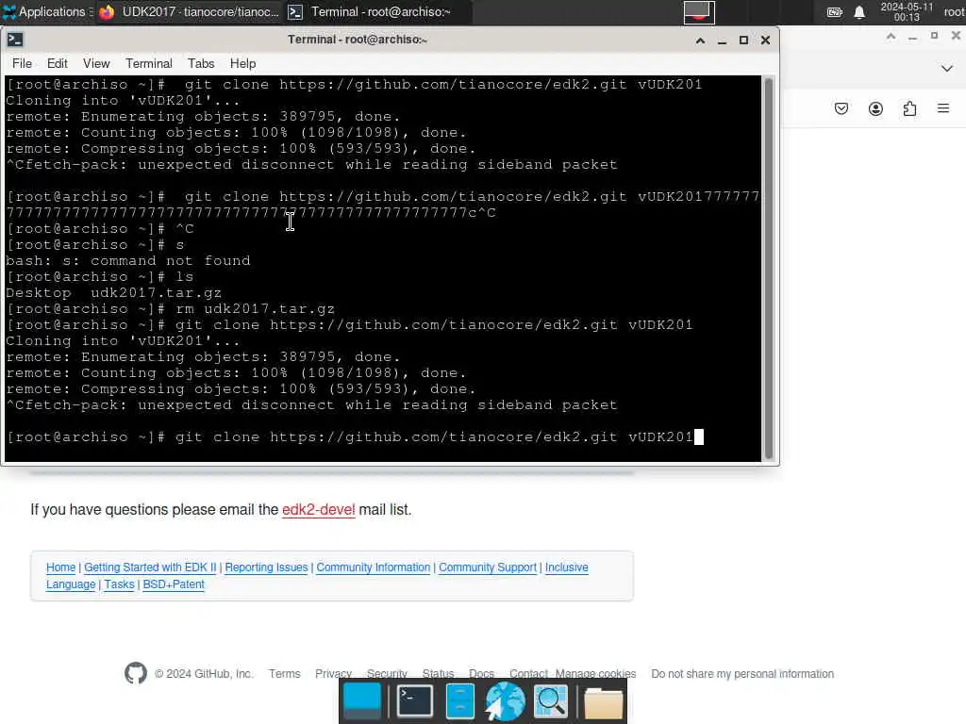Click the battery status icon
This screenshot has height=724, width=966.
834,12
